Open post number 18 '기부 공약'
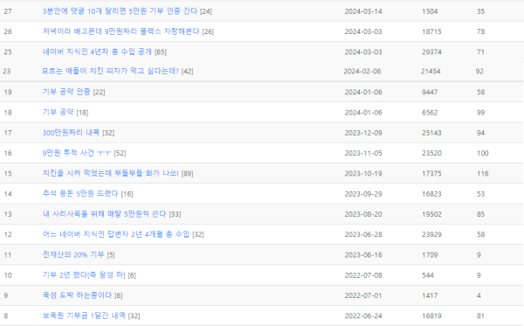Image resolution: width=524 pixels, height=326 pixels. point(58,112)
